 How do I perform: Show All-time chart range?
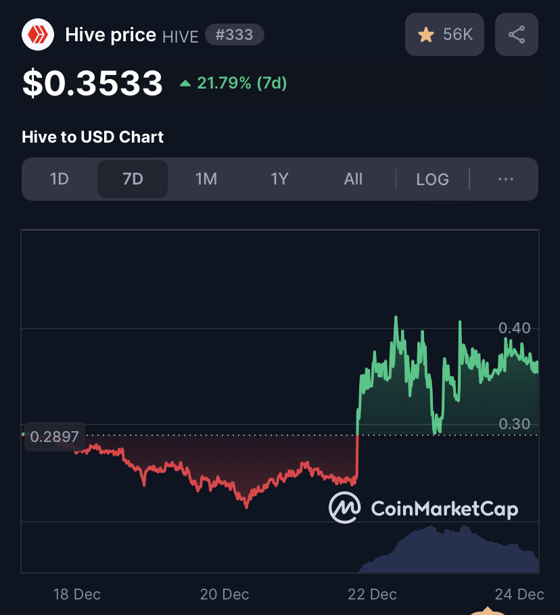pos(353,179)
